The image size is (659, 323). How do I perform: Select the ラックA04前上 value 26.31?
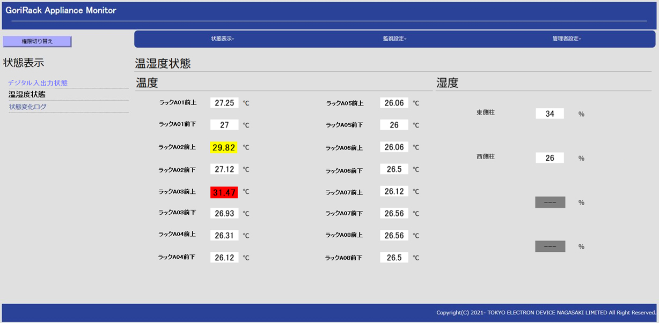pyautogui.click(x=224, y=236)
